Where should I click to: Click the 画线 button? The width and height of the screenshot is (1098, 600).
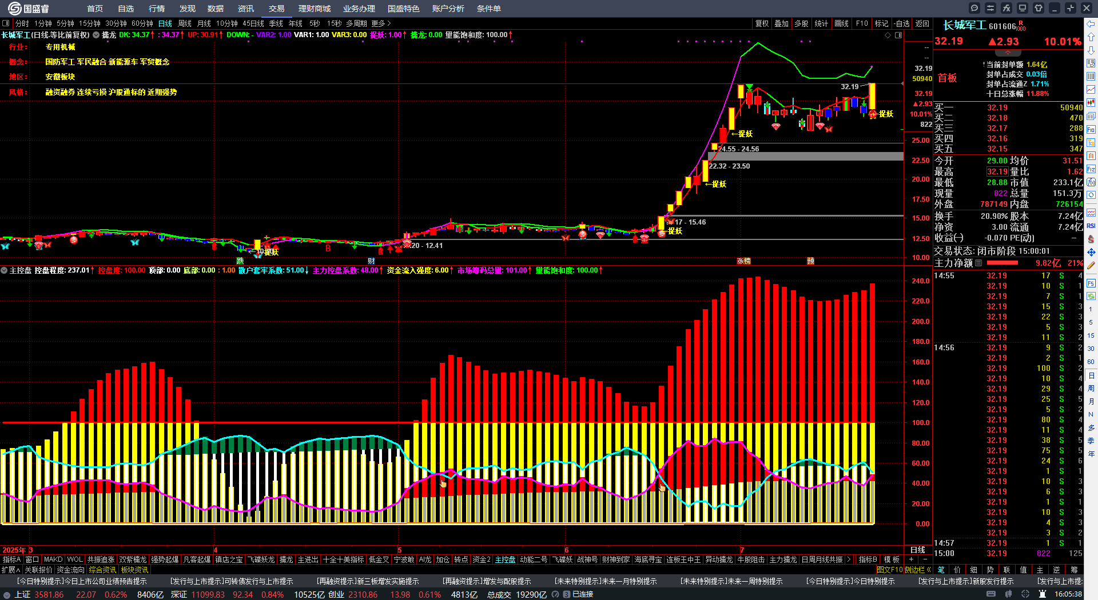(842, 23)
